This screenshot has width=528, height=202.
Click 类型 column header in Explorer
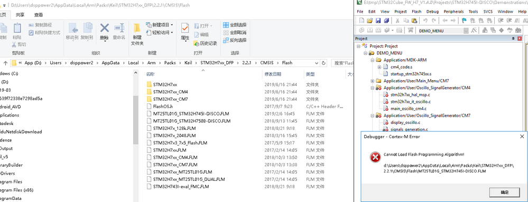310,74
